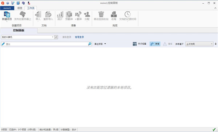
Task: Click the checkmark button beside 我的计算机
Action: point(56,37)
